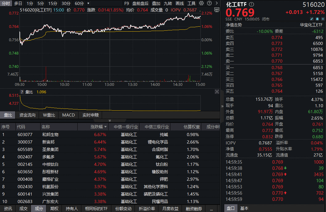Select the 和邦生物 row in constituents list
Viewport: 326px width, 212px height.
(50, 135)
